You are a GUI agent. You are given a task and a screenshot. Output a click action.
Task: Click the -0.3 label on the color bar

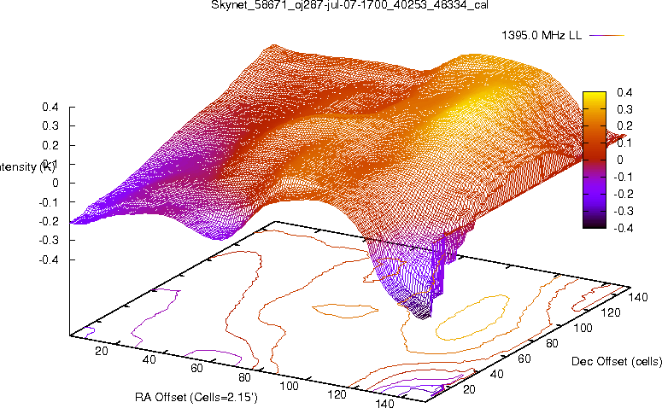(x=624, y=211)
